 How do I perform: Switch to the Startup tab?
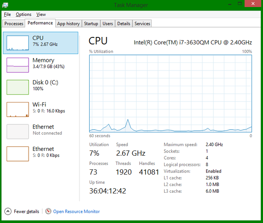click(x=91, y=23)
